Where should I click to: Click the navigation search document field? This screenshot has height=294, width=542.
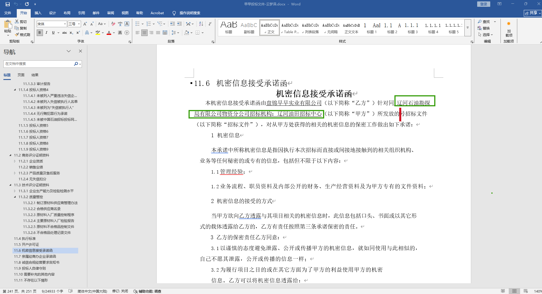coord(38,64)
